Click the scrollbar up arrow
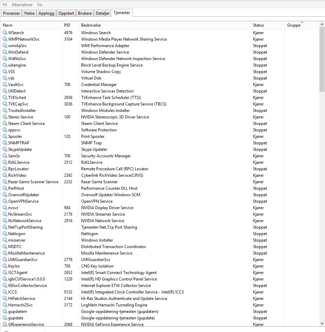 click(x=322, y=24)
